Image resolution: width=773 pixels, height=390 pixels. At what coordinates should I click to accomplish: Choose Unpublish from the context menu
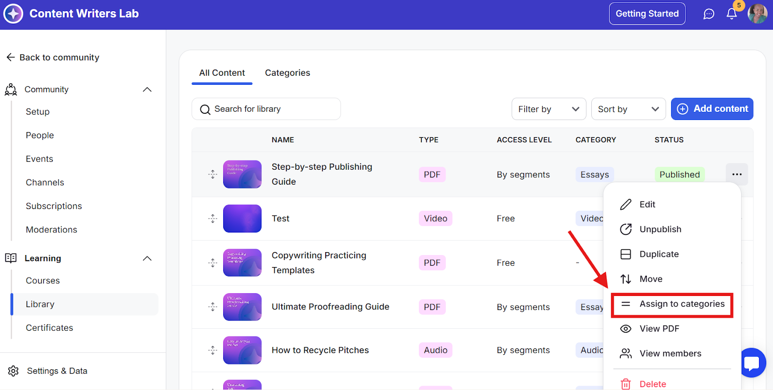point(660,229)
